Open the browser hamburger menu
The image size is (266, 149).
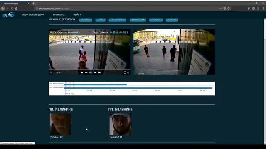click(x=263, y=8)
